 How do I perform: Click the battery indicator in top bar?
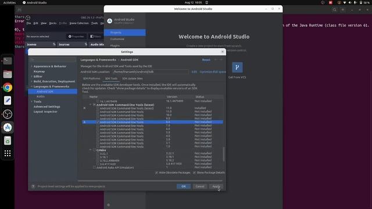364,2
